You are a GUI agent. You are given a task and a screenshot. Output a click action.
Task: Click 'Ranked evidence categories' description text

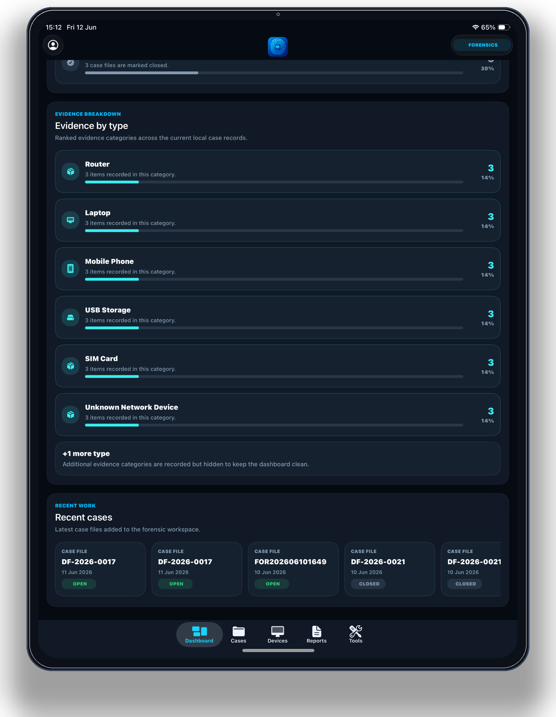[151, 138]
